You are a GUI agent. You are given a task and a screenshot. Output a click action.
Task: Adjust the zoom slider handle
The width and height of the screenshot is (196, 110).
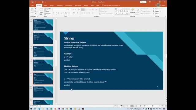coord(152,106)
